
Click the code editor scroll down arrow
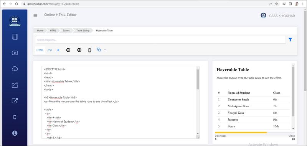(198, 133)
